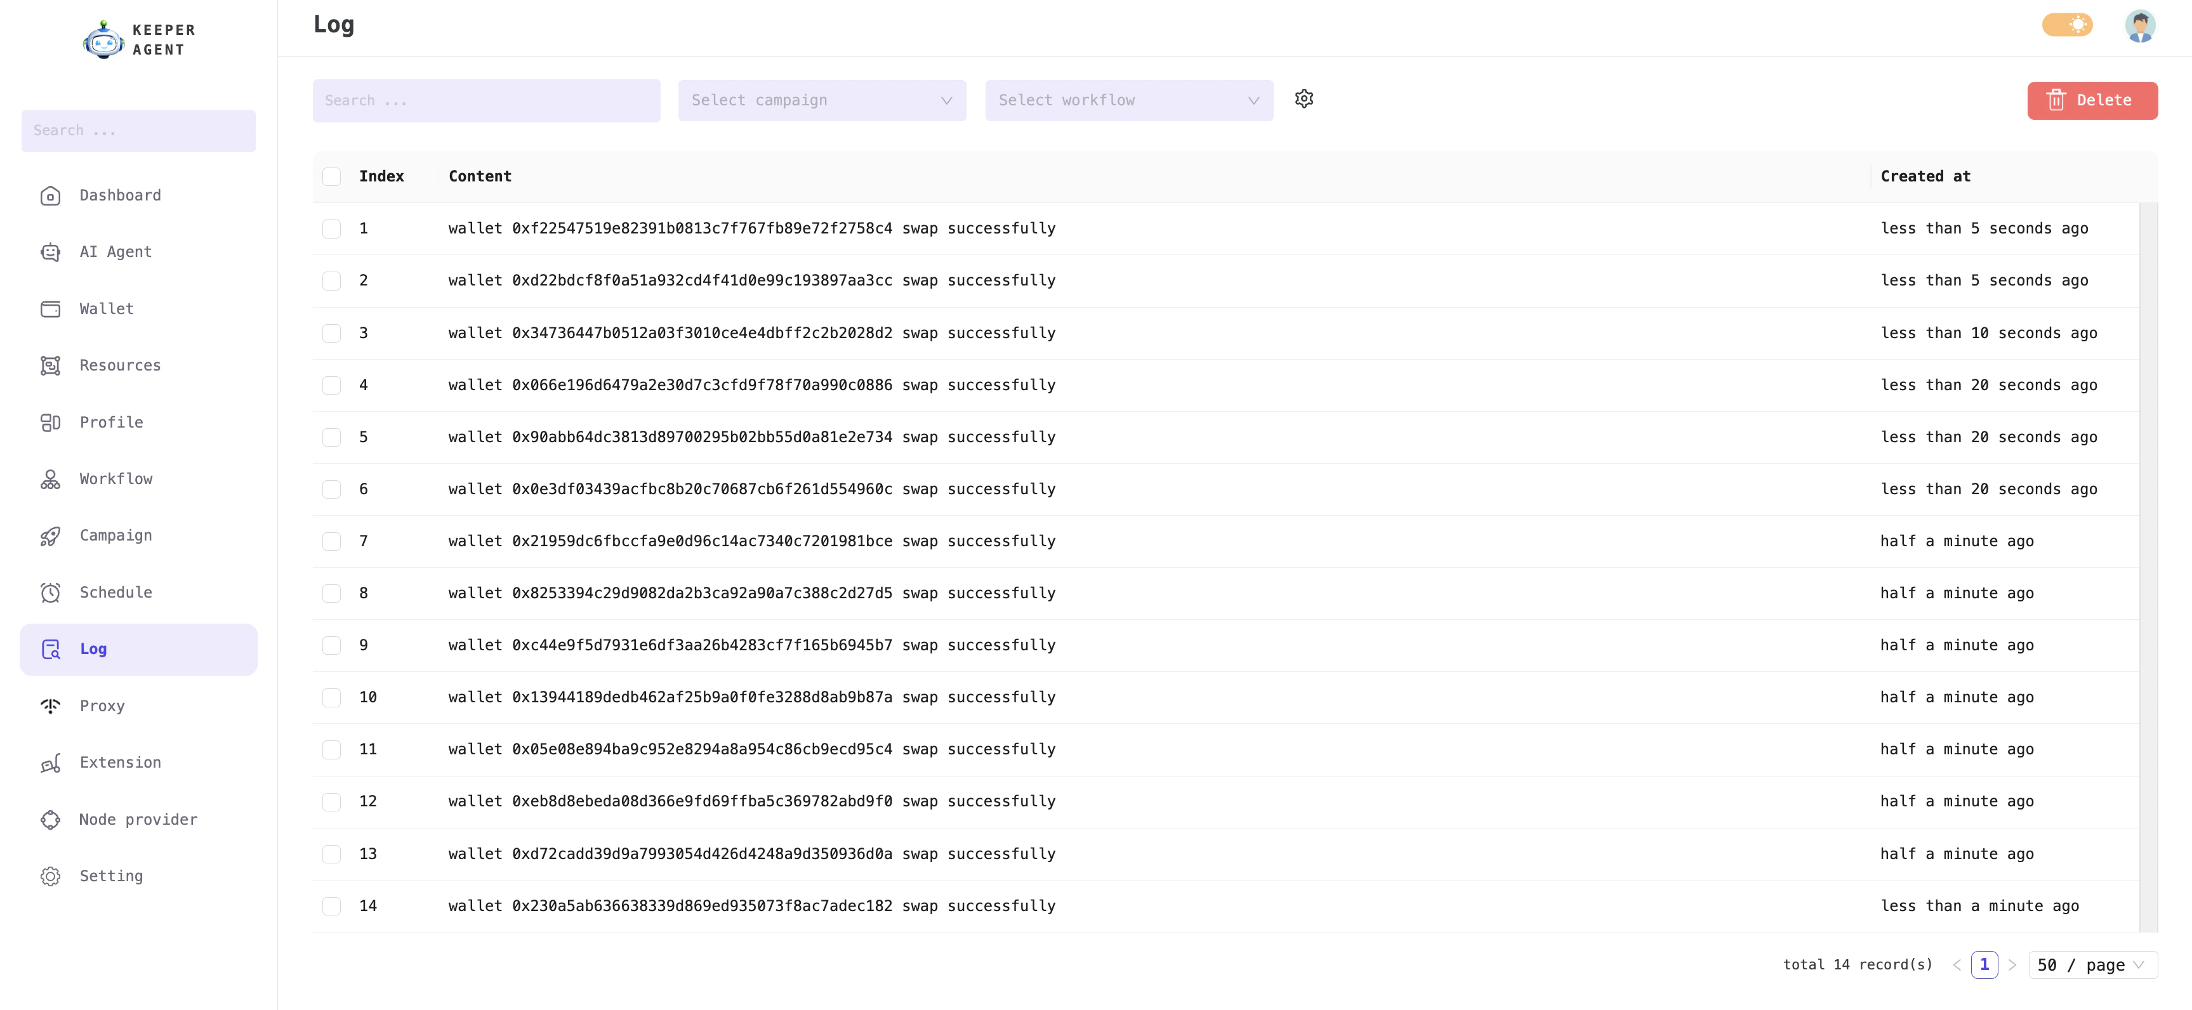Click wallet 0x066e196d6479a2e30d7c3cfd9f78f70a990c0886 log entry

point(752,386)
